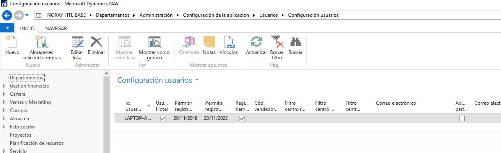Click Usuarios breadcrumb
The width and height of the screenshot is (501, 153).
click(268, 15)
